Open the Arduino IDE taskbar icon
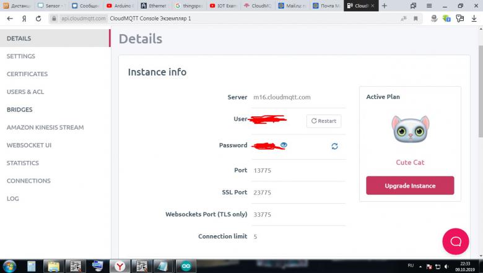The width and height of the screenshot is (483, 273). [x=186, y=266]
